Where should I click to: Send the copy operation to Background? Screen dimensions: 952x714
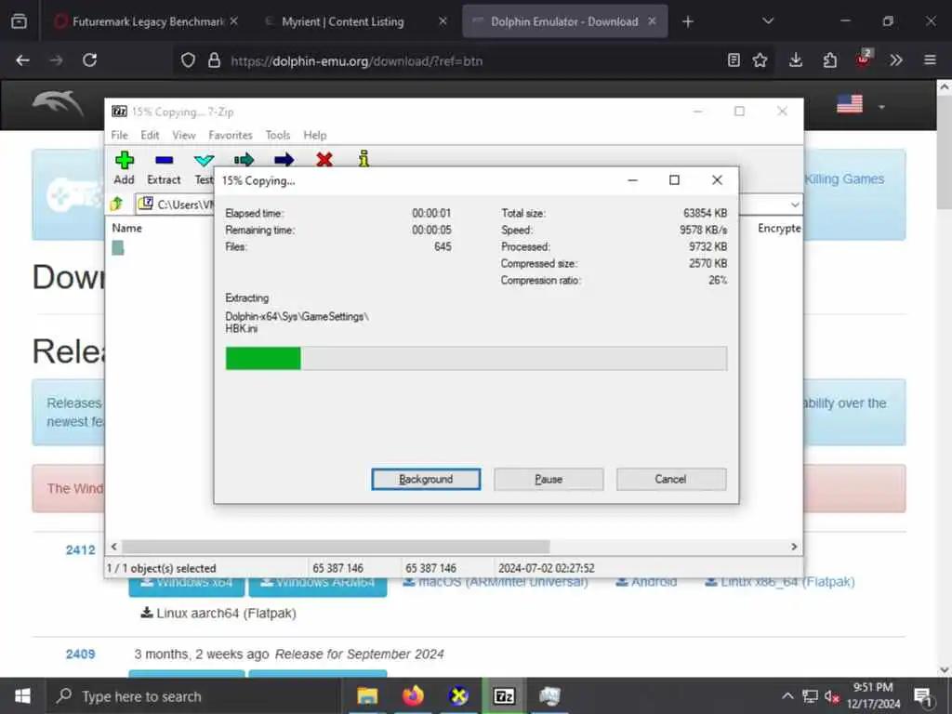426,479
